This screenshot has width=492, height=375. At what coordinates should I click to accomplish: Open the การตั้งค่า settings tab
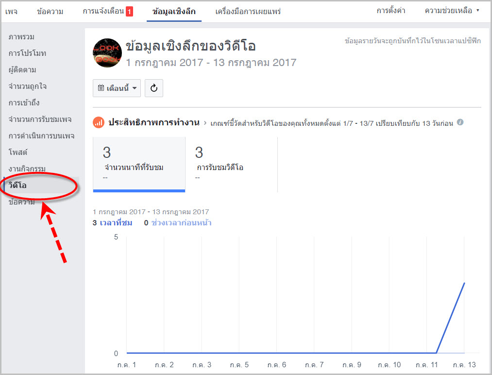click(x=391, y=11)
